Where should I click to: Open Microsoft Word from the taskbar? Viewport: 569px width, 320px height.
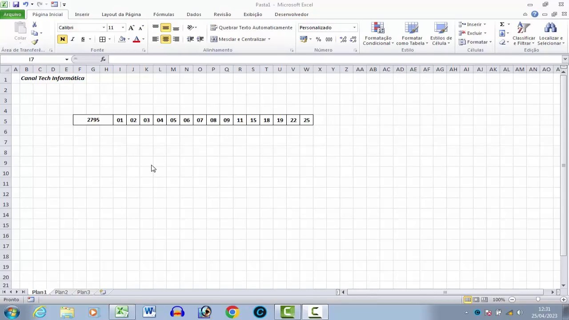point(149,312)
